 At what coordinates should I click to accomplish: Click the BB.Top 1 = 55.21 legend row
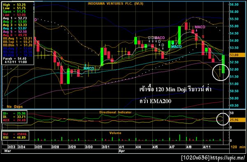17,42
